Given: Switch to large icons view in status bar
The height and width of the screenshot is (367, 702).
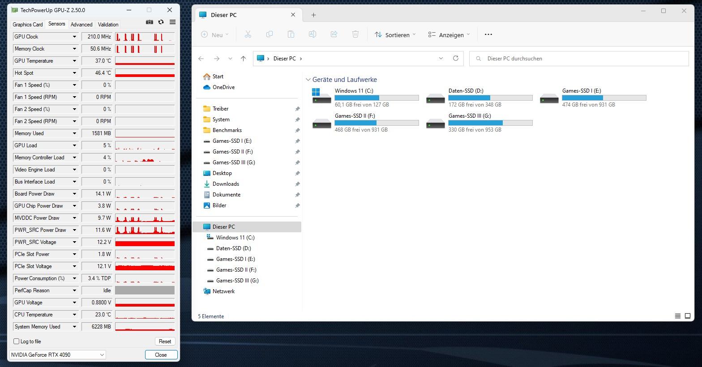Looking at the screenshot, I should click(688, 316).
